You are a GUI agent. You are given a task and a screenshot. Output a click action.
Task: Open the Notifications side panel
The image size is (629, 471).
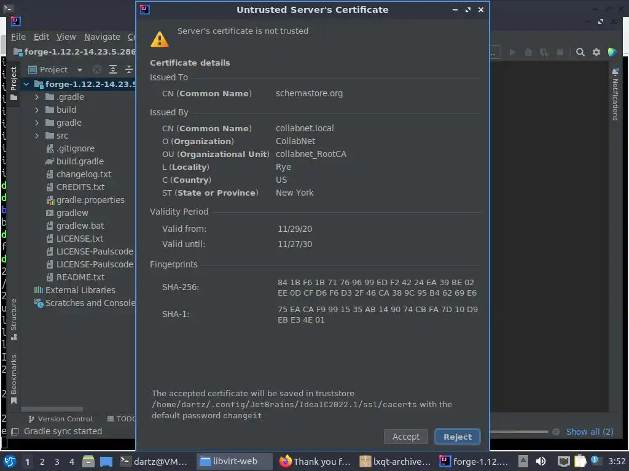click(x=615, y=94)
